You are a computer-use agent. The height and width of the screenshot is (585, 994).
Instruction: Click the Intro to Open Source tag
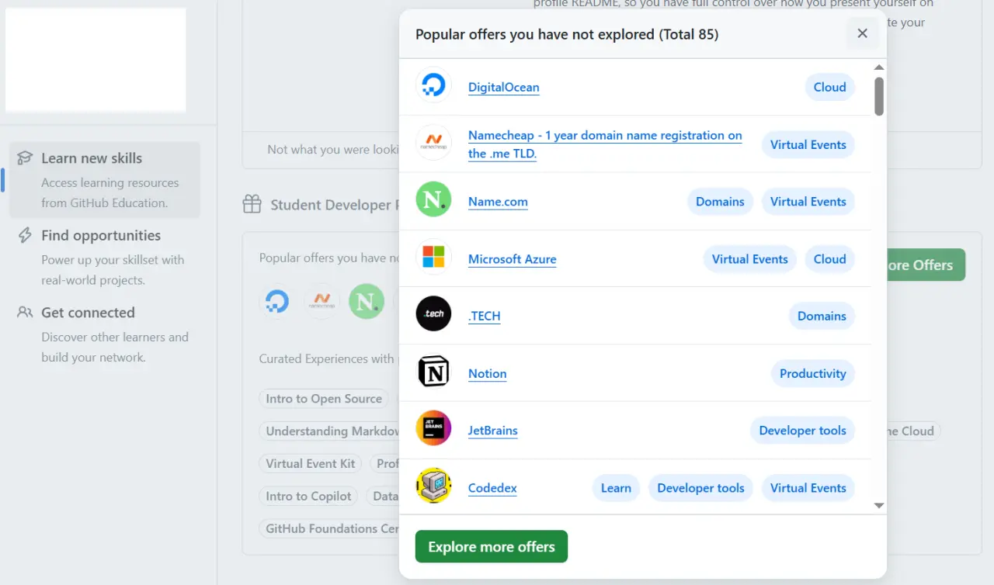click(x=324, y=399)
